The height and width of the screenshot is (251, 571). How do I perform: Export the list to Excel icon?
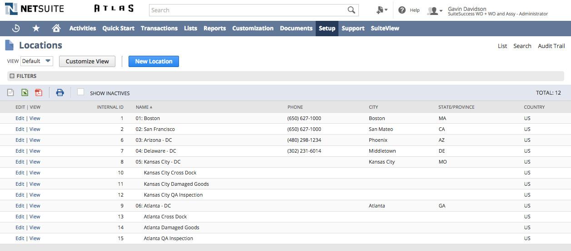coord(25,93)
